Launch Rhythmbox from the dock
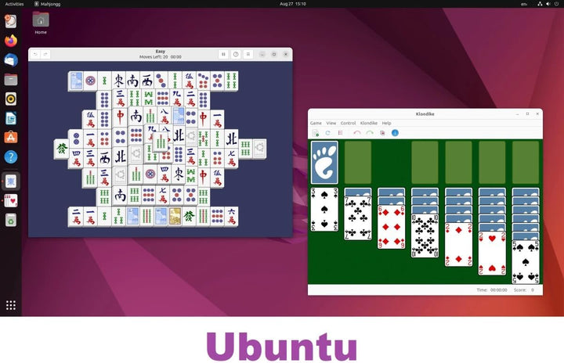This screenshot has height=363, width=564. click(11, 99)
